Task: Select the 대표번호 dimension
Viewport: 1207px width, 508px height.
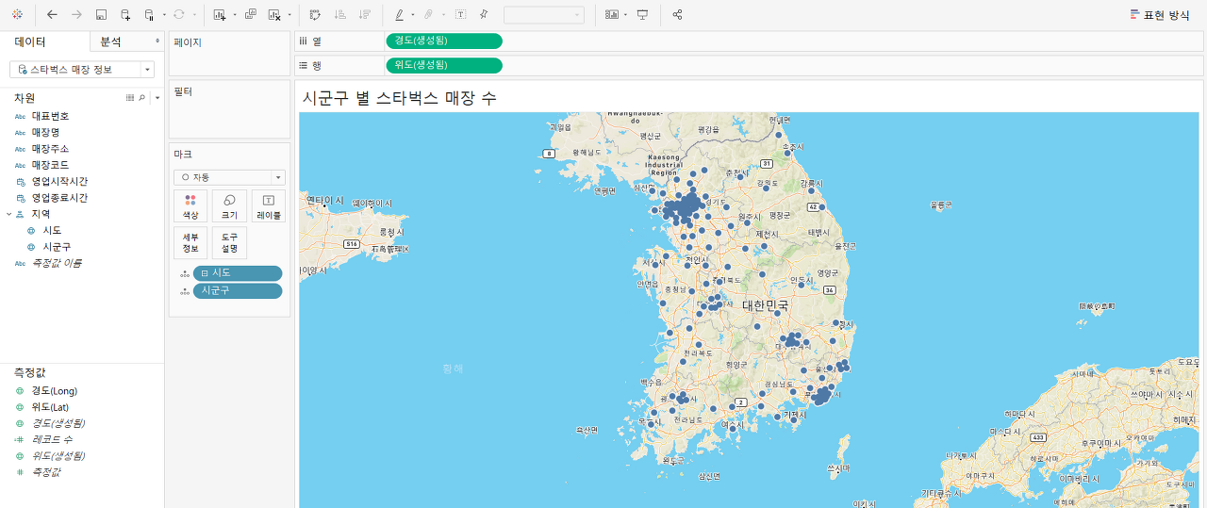Action: 50,116
